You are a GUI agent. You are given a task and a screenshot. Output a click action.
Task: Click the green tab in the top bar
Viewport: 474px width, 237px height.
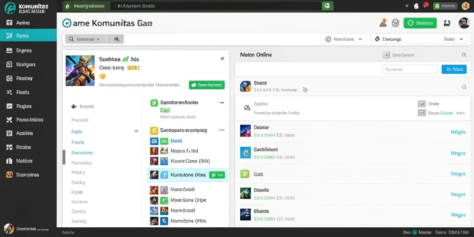pos(86,6)
